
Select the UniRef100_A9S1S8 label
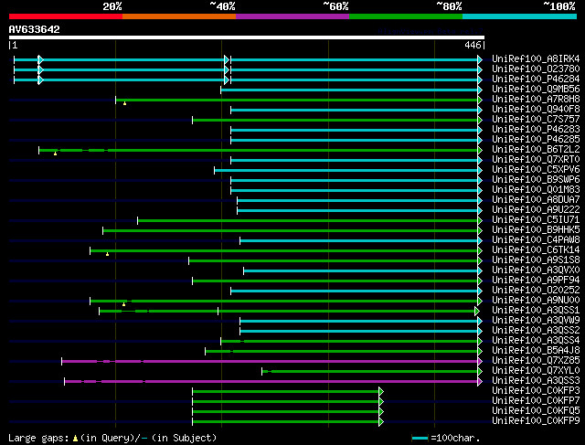coord(536,260)
